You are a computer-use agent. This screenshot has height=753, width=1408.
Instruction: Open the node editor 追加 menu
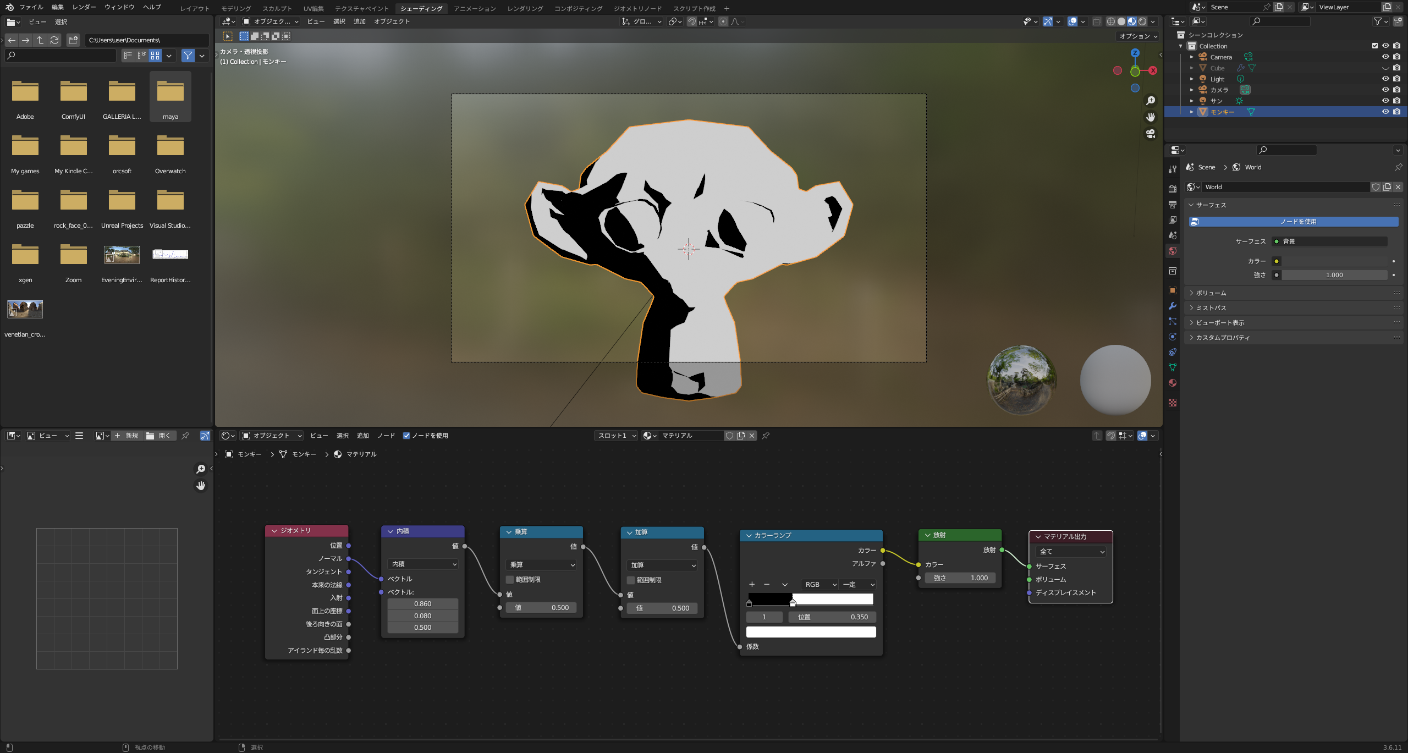click(362, 436)
